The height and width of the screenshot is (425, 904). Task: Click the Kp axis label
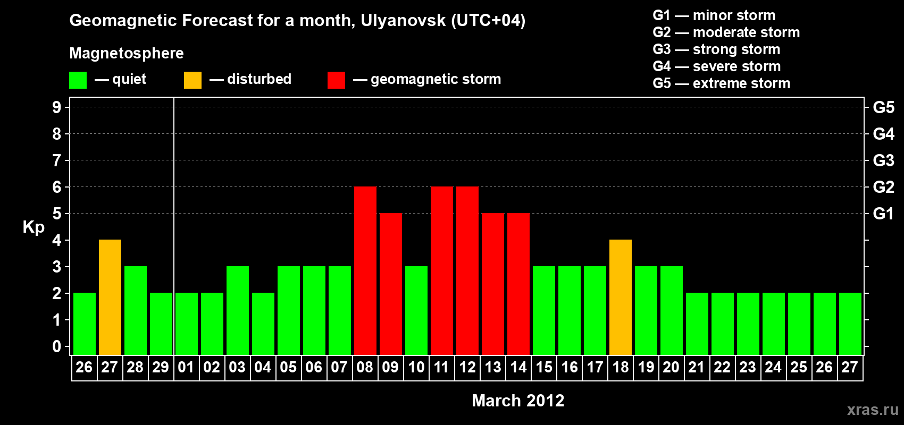tap(34, 227)
